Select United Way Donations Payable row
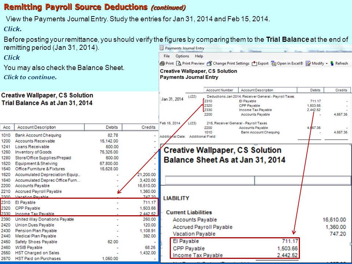352x264 pixels. 78,219
